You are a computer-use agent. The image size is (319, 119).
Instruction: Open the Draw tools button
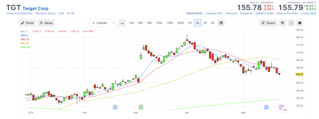point(27,23)
